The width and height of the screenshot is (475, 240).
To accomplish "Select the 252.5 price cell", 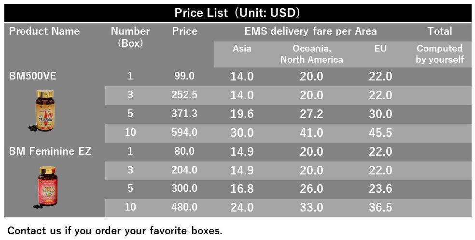I will point(184,94).
